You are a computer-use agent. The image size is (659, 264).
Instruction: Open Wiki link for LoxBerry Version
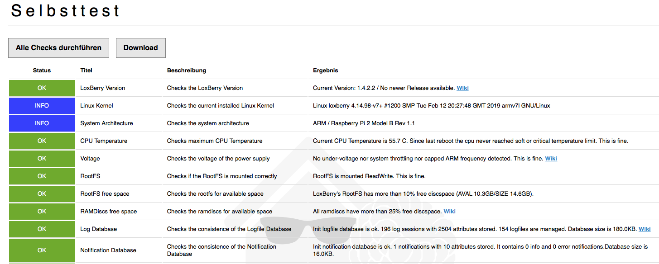462,88
